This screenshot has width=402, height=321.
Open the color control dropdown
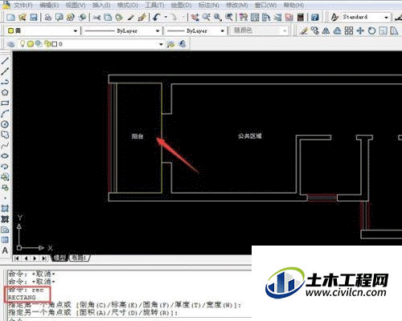[75, 31]
